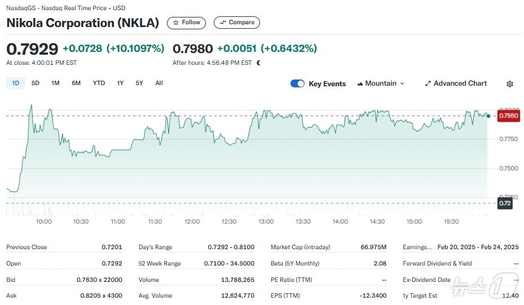Click the red 0.7950 price marker
Screen dimensions: 524x305
508,116
